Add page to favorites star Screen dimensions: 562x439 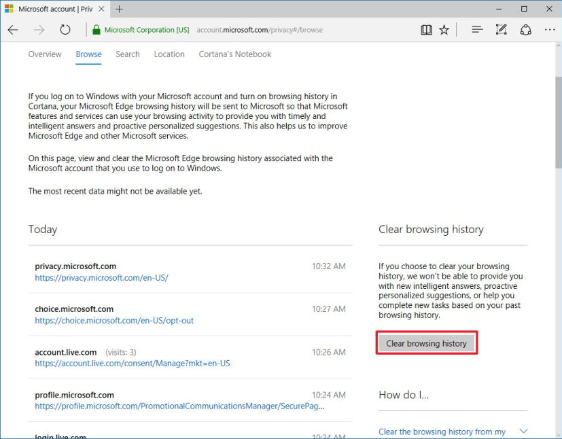coord(444,30)
